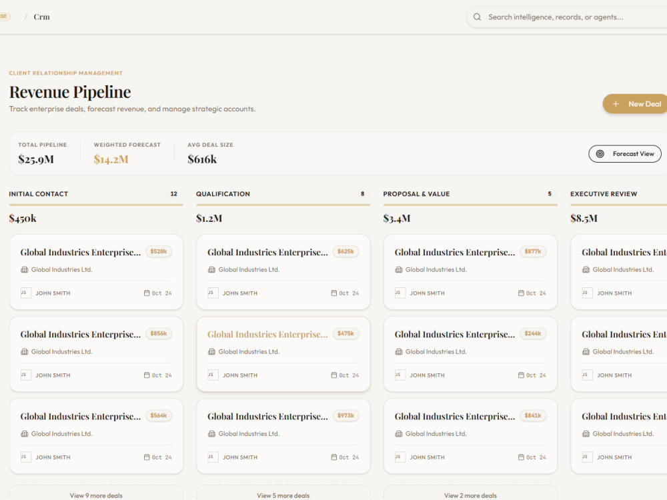Click the $841k deal value badge

click(x=533, y=416)
